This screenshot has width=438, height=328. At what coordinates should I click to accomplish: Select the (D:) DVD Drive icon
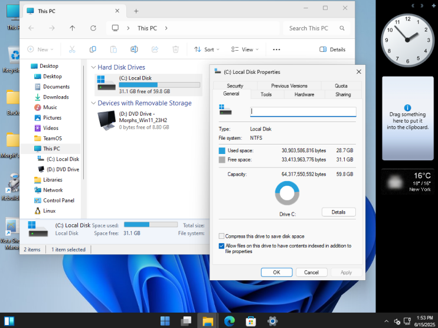(x=106, y=120)
